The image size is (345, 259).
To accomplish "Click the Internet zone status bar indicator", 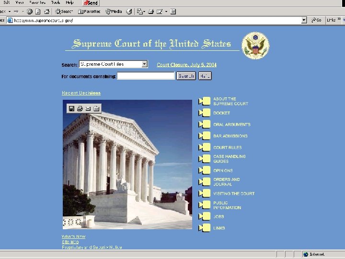I will [x=313, y=254].
